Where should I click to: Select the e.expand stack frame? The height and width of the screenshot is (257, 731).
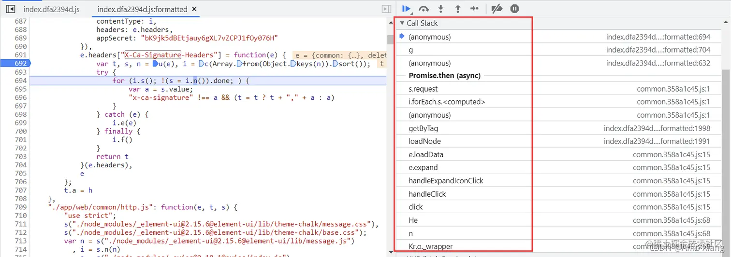pos(559,167)
